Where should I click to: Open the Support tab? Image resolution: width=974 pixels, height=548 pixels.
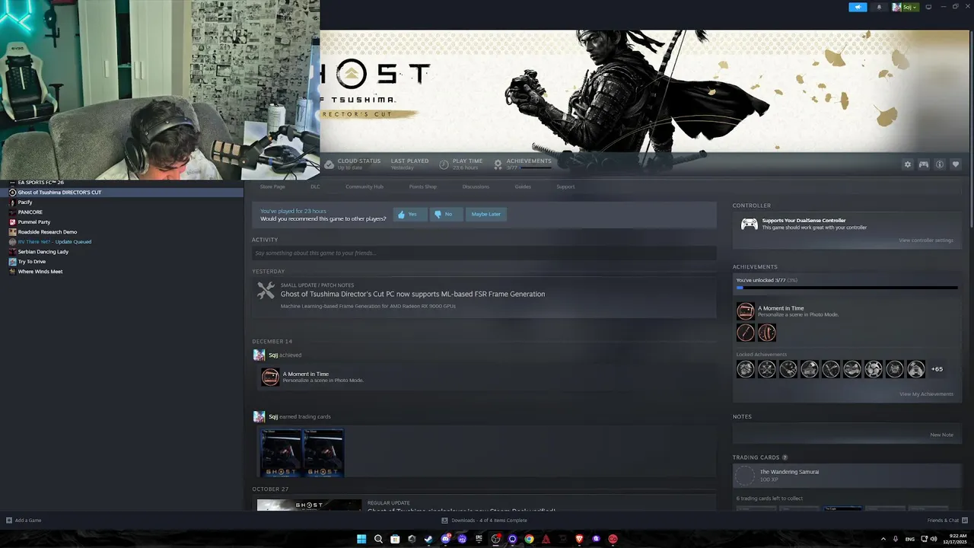(x=565, y=186)
